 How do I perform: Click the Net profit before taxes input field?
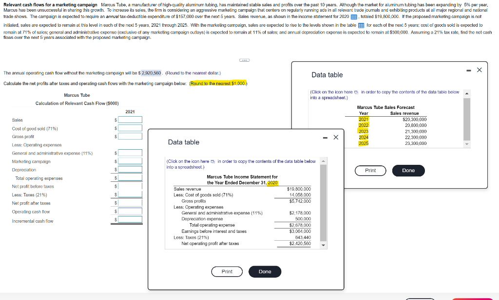130,186
